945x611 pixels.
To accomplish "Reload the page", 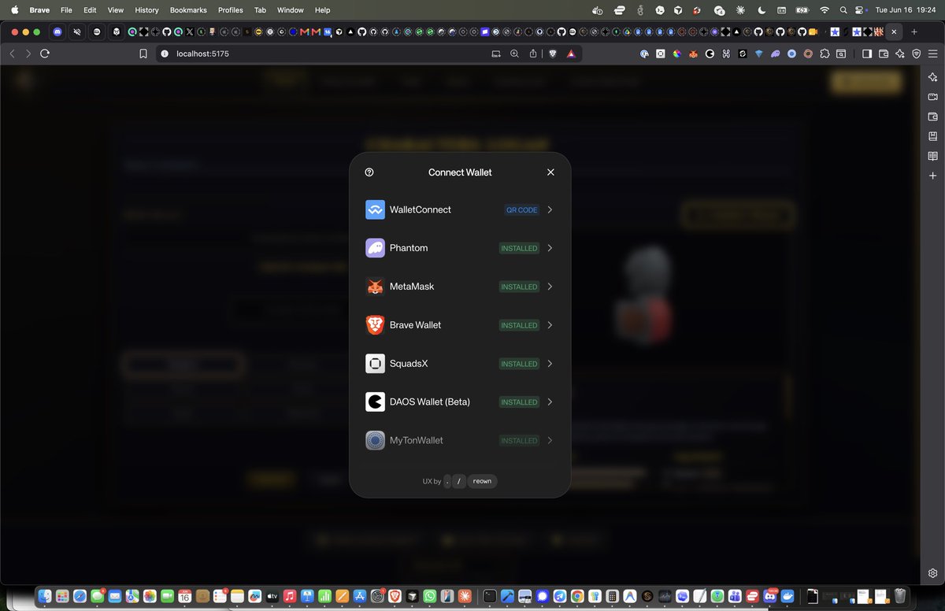I will tap(45, 54).
